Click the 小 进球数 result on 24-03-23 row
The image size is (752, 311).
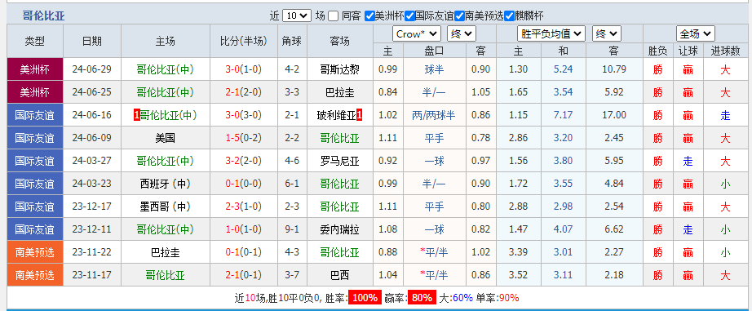pos(725,184)
